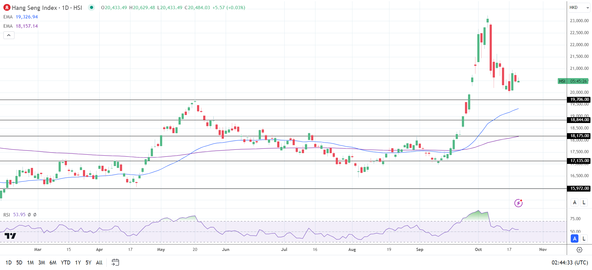Click the 23,000.00 price axis label
The image size is (592, 270).
pos(579,21)
